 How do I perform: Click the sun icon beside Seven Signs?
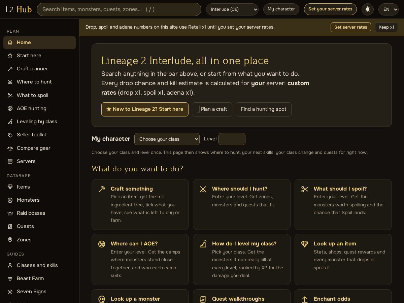click(10, 292)
